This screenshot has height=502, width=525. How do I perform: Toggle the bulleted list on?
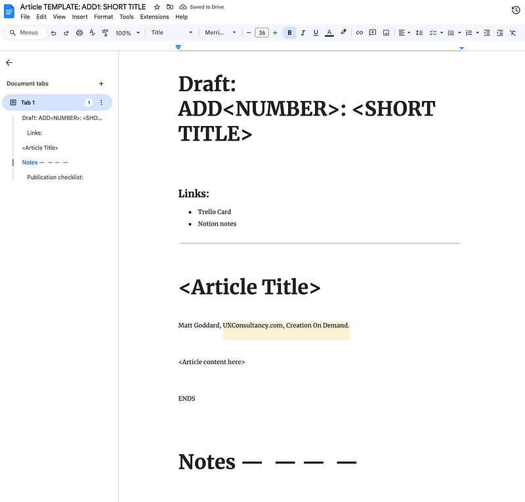tap(451, 32)
